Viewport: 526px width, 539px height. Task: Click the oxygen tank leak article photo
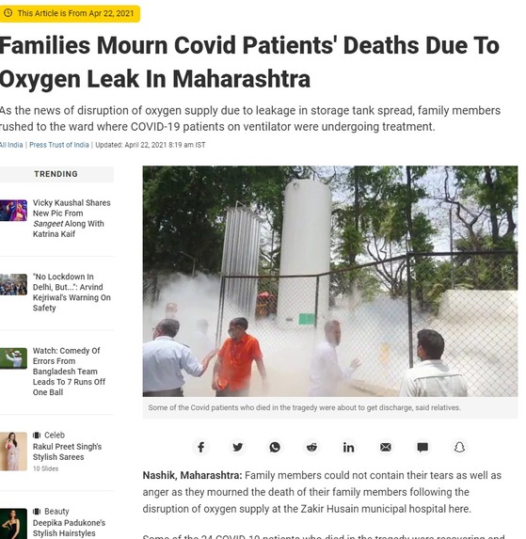point(330,281)
